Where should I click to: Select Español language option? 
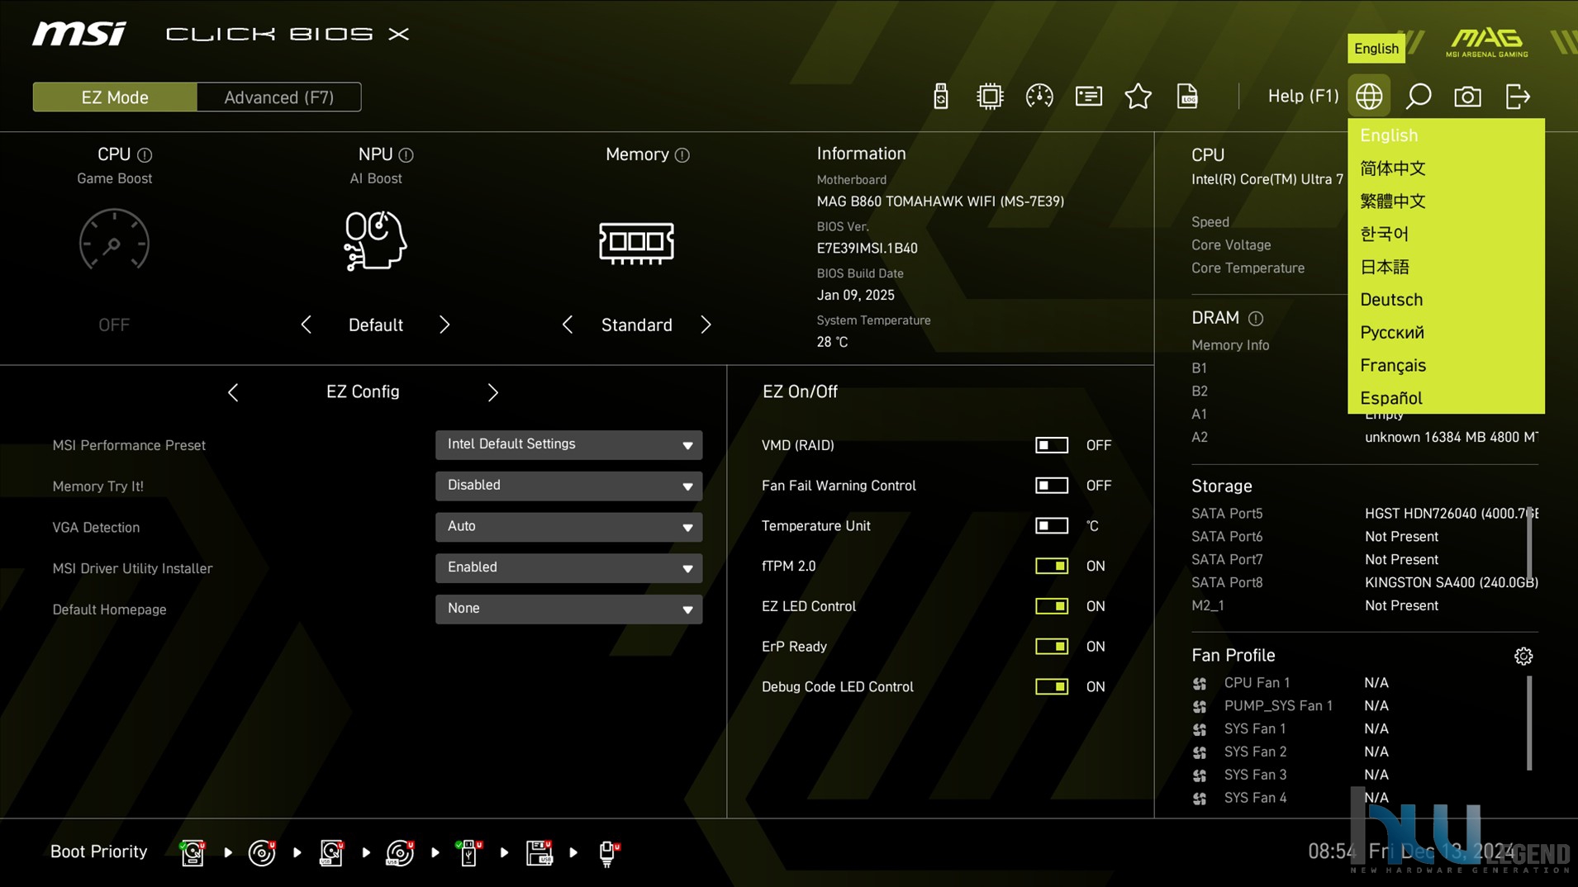point(1446,398)
